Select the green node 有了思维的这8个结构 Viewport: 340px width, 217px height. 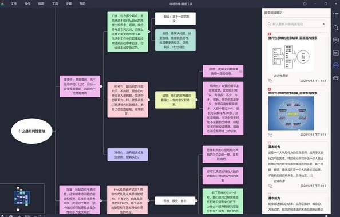pos(223,202)
